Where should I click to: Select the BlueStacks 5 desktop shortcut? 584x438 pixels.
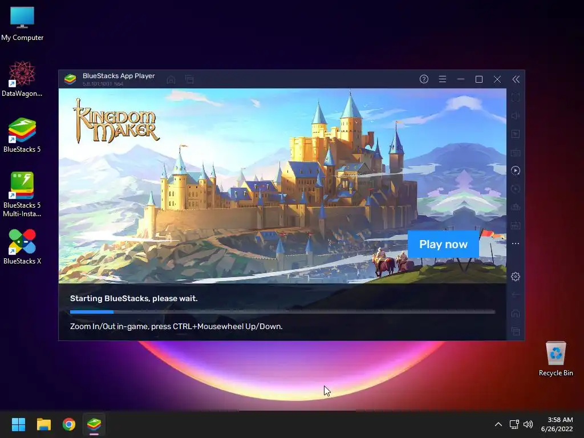22,135
